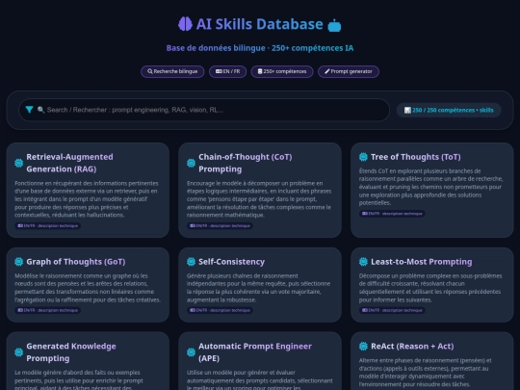The width and height of the screenshot is (520, 390).
Task: Click the bar chart icon in skills counter
Action: click(407, 110)
